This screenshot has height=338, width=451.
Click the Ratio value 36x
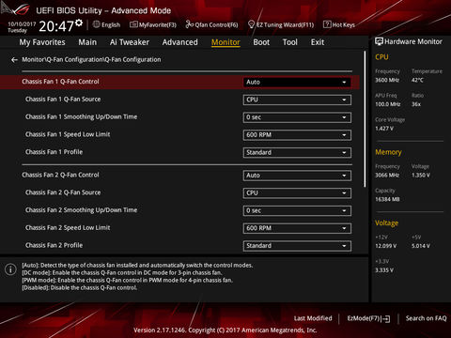[416, 104]
